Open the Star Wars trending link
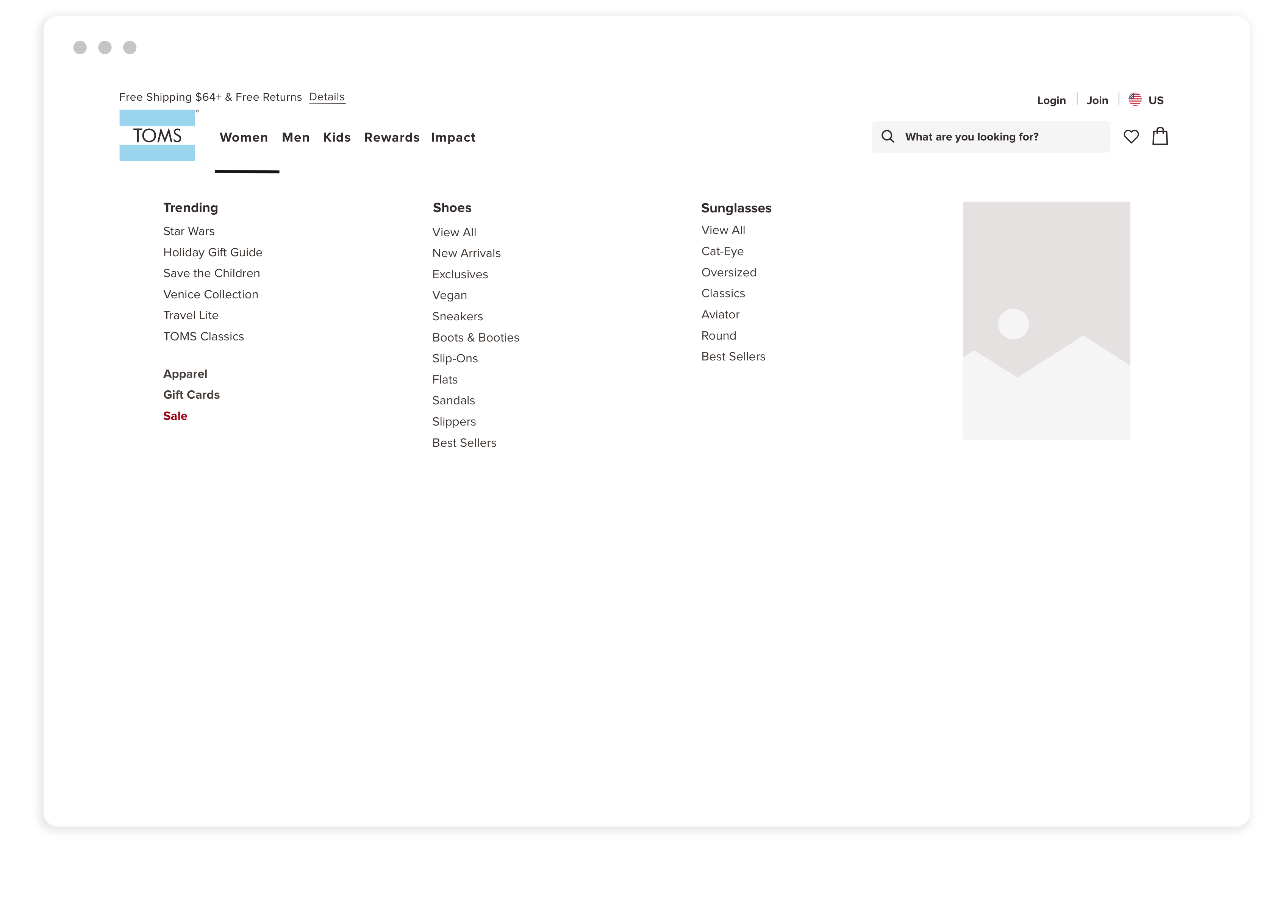1288x917 pixels. (x=189, y=231)
